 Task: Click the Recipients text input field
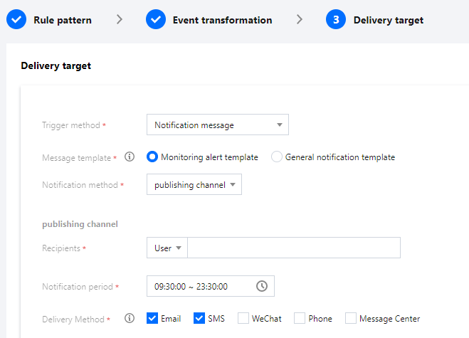click(293, 248)
